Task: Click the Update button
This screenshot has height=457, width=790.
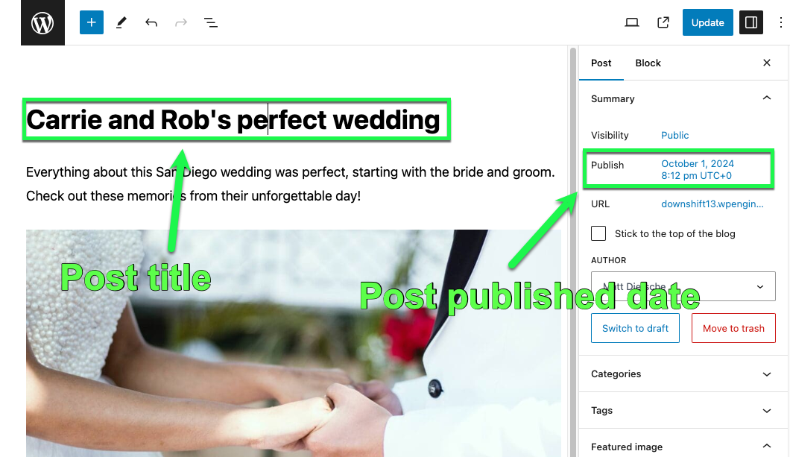Action: tap(707, 22)
